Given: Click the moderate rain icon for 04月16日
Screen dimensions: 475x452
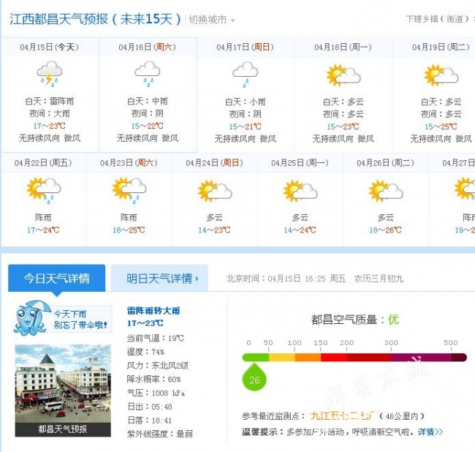Looking at the screenshot, I should 148,74.
